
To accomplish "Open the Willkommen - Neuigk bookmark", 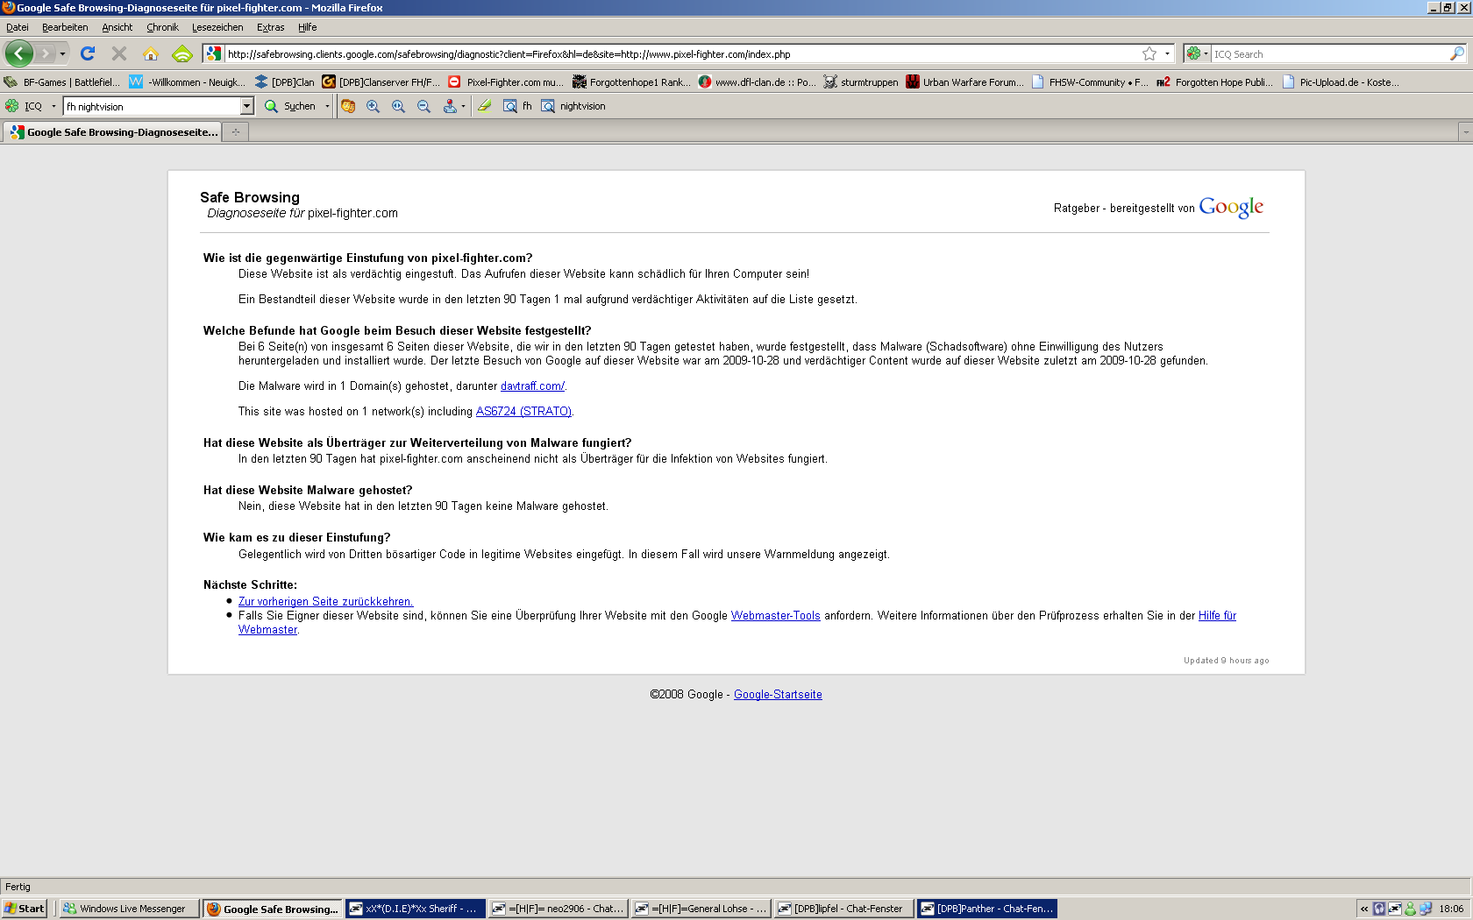I will click(187, 81).
